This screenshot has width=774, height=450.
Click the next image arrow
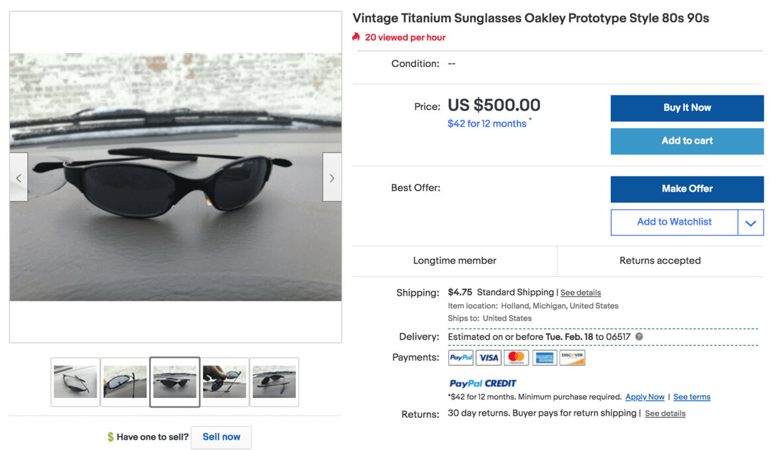[332, 178]
